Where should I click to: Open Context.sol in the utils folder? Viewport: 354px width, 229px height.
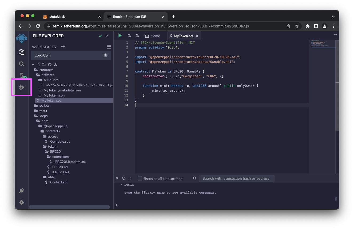[59, 182]
